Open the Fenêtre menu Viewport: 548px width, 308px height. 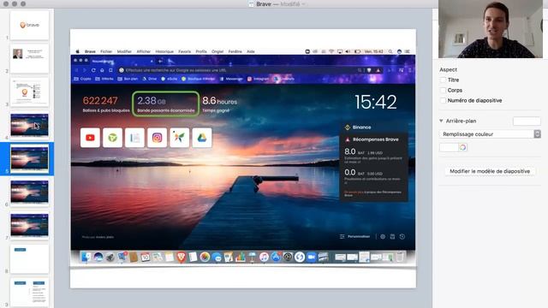pyautogui.click(x=235, y=51)
